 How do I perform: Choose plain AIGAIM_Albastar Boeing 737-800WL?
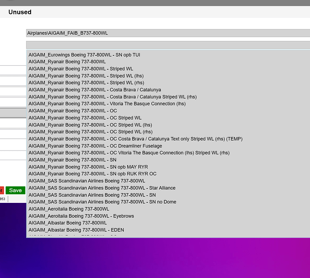[67, 223]
